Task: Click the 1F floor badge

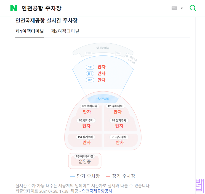Action: click(x=90, y=67)
